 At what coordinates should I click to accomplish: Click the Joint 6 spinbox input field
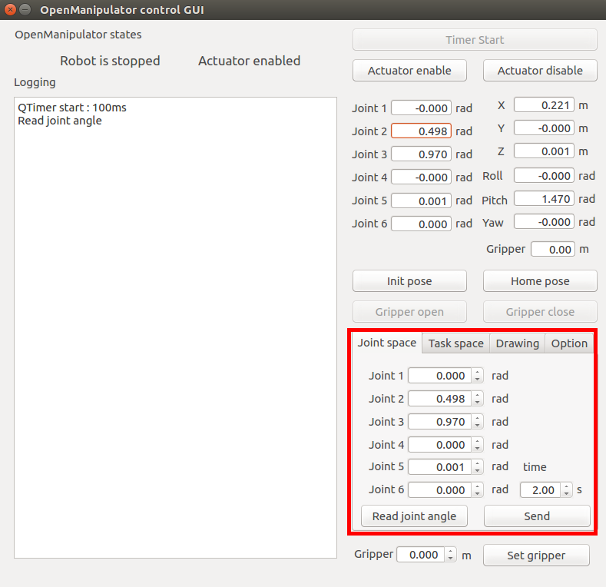pos(439,490)
